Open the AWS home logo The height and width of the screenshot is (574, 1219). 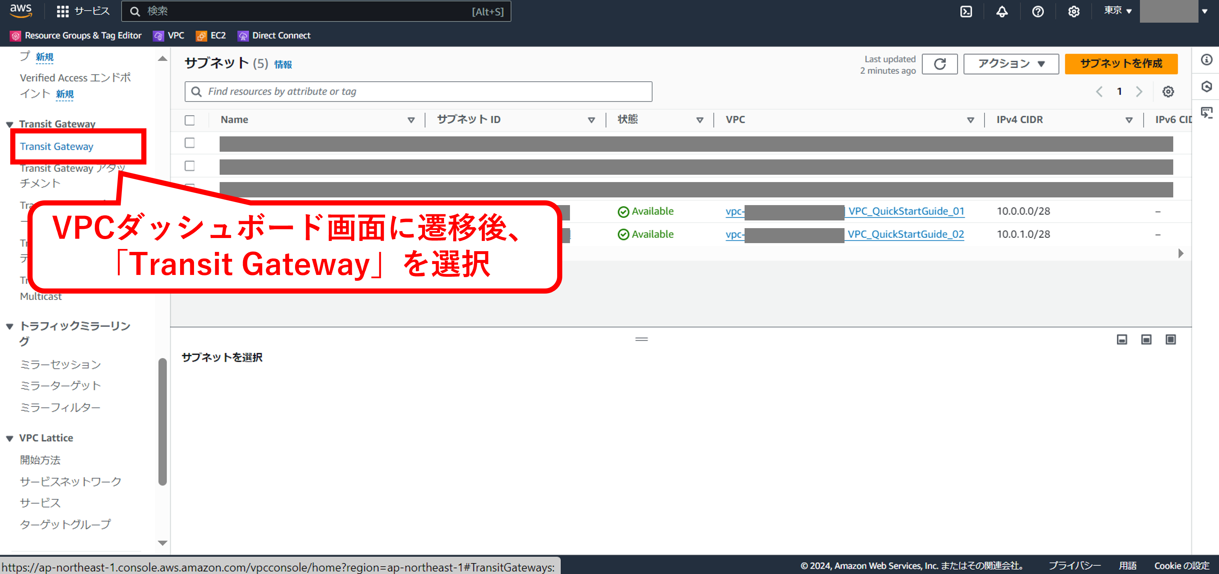coord(21,11)
